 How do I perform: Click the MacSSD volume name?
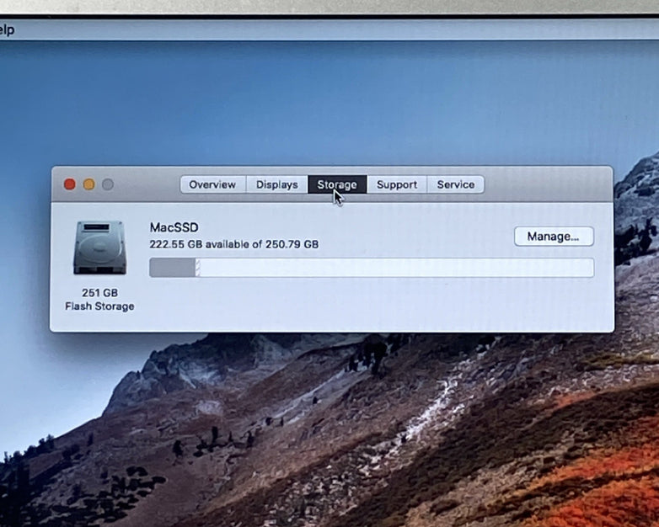(x=174, y=227)
